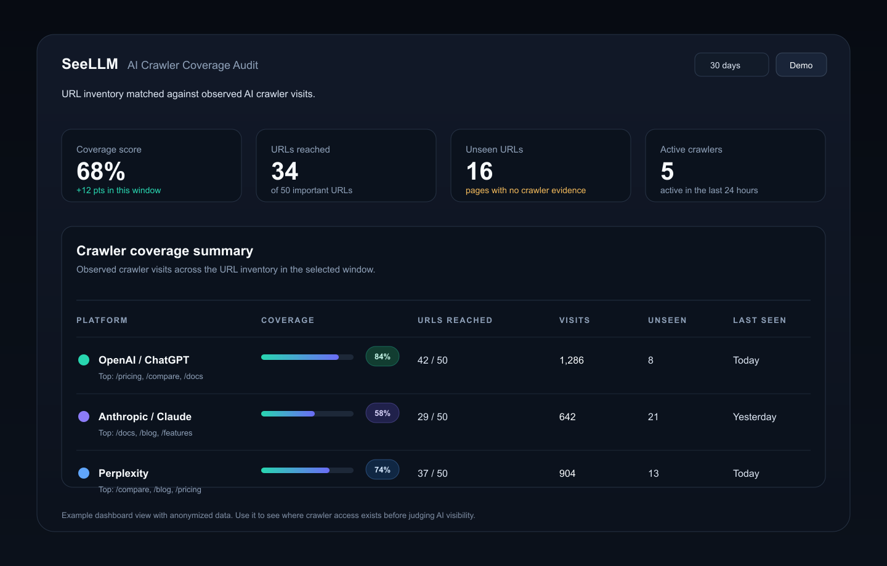887x566 pixels.
Task: Open the 30 days time window selector
Action: click(x=732, y=65)
